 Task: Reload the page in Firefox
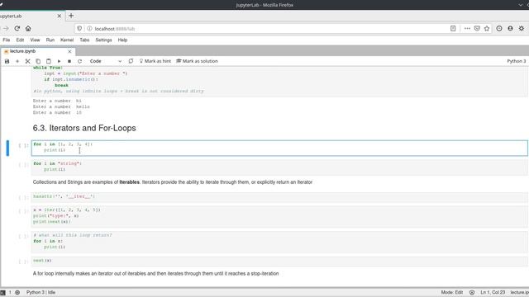[x=17, y=29]
